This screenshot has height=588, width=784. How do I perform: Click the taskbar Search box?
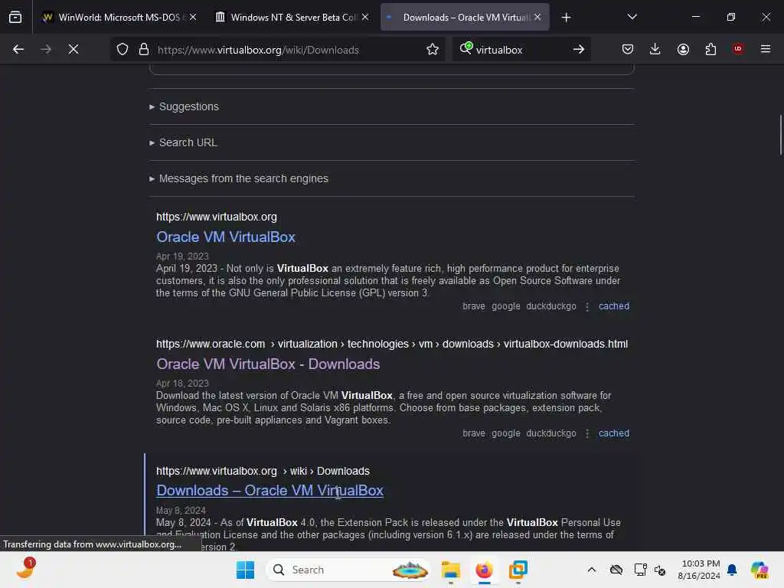point(348,570)
